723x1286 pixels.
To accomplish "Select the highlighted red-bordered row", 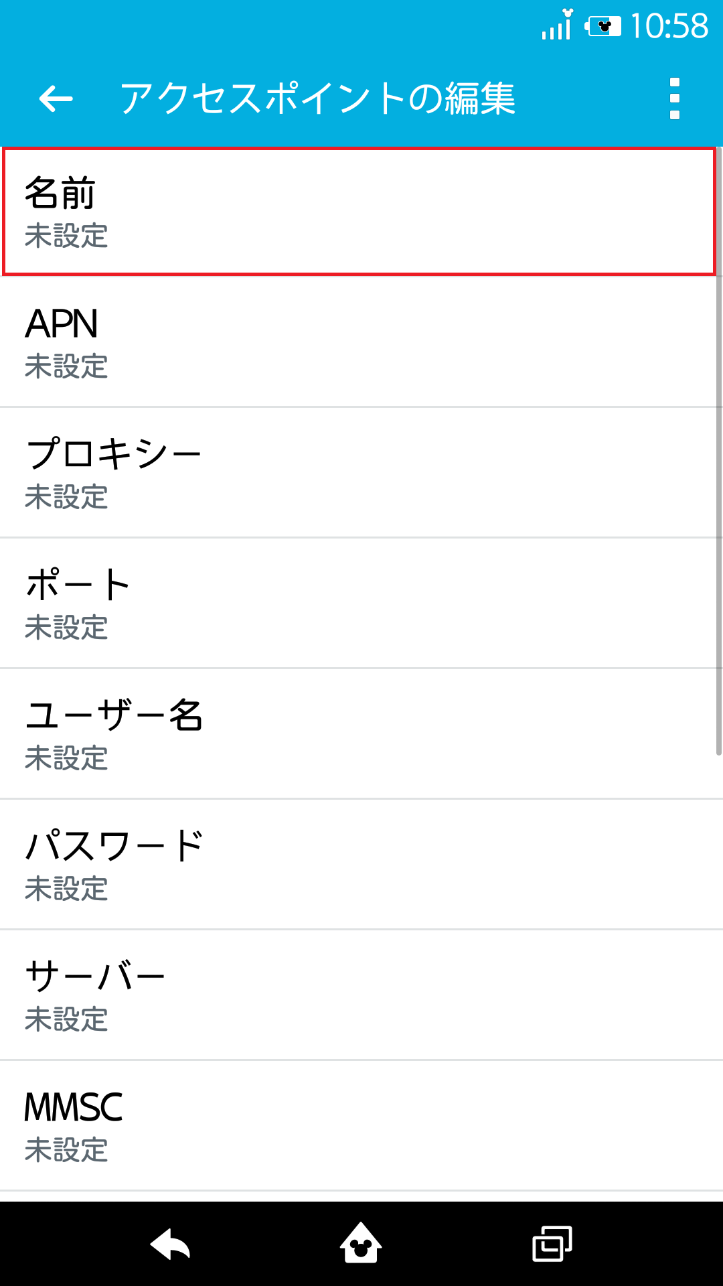I will click(361, 211).
